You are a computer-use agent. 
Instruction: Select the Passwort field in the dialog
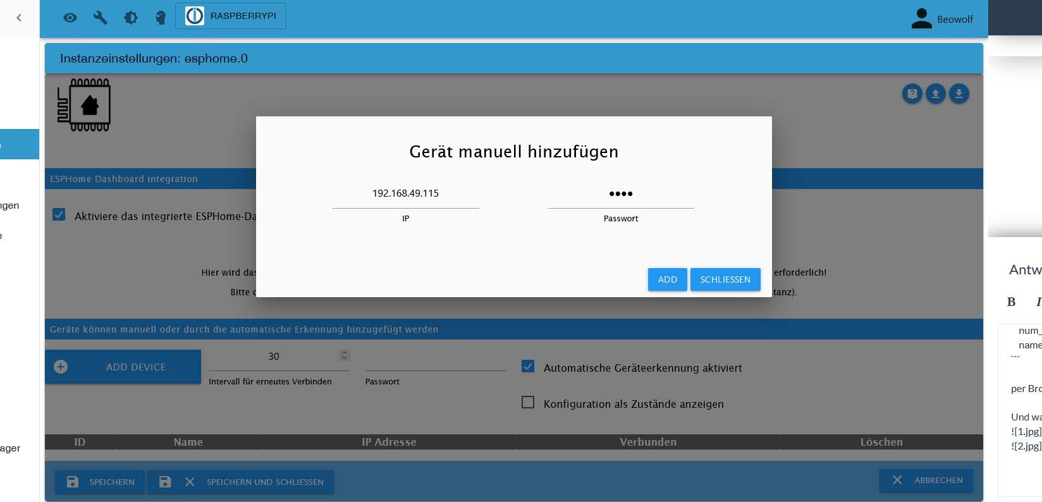620,193
